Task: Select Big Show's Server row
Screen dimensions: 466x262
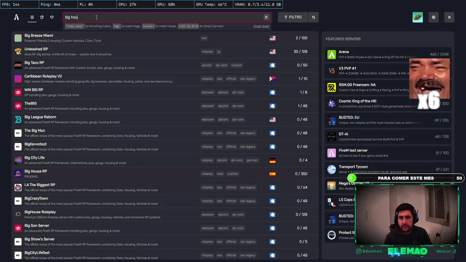Action: (x=165, y=242)
